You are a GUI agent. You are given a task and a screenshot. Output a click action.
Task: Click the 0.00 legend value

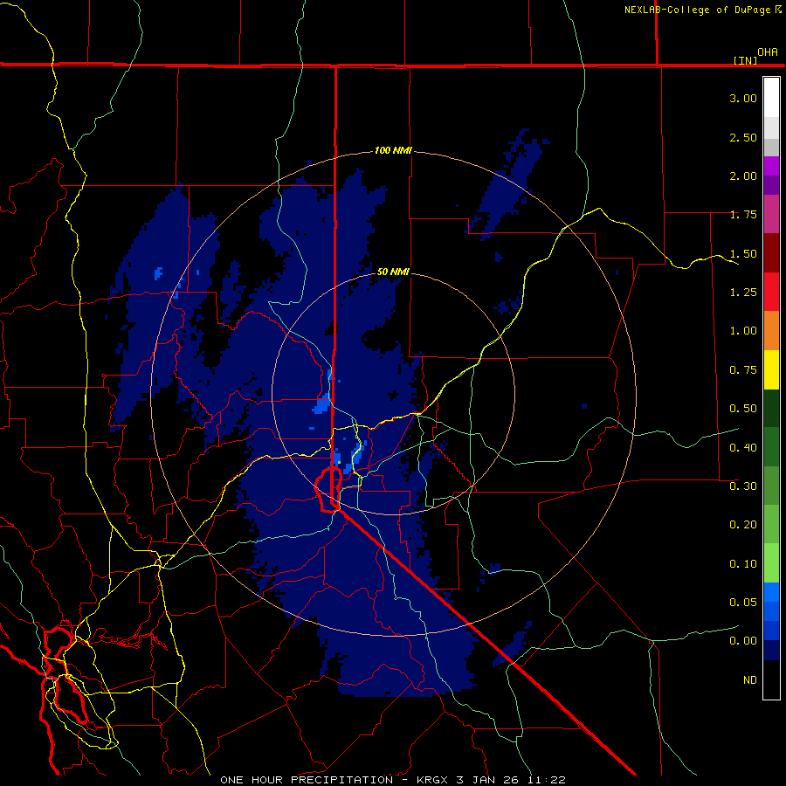coord(743,641)
